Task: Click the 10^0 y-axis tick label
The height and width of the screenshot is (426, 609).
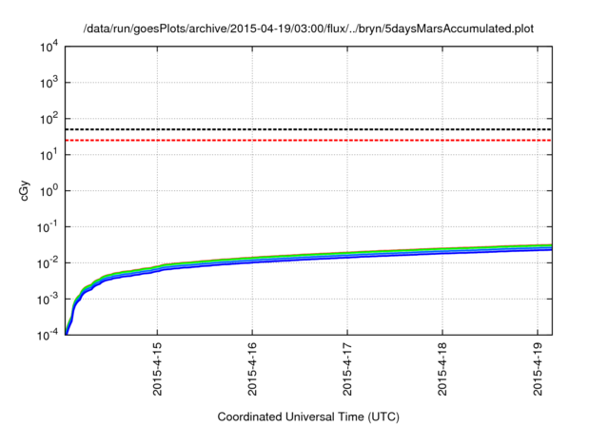Action: [49, 190]
